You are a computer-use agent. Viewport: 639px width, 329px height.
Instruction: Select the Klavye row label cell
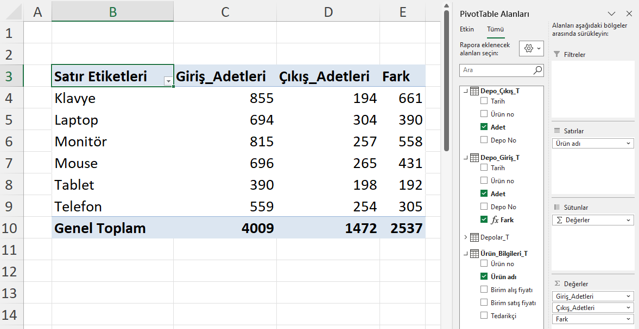pos(113,98)
